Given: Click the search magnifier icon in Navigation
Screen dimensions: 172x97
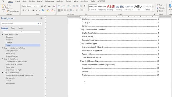Looking at the screenshot, I should click(x=38, y=23).
